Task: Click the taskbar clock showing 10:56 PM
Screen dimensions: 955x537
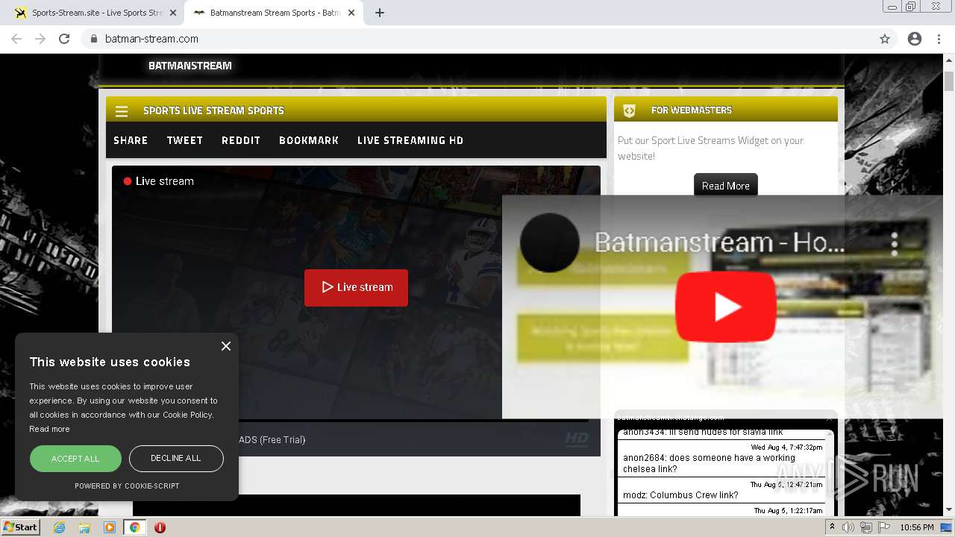Action: 917,527
